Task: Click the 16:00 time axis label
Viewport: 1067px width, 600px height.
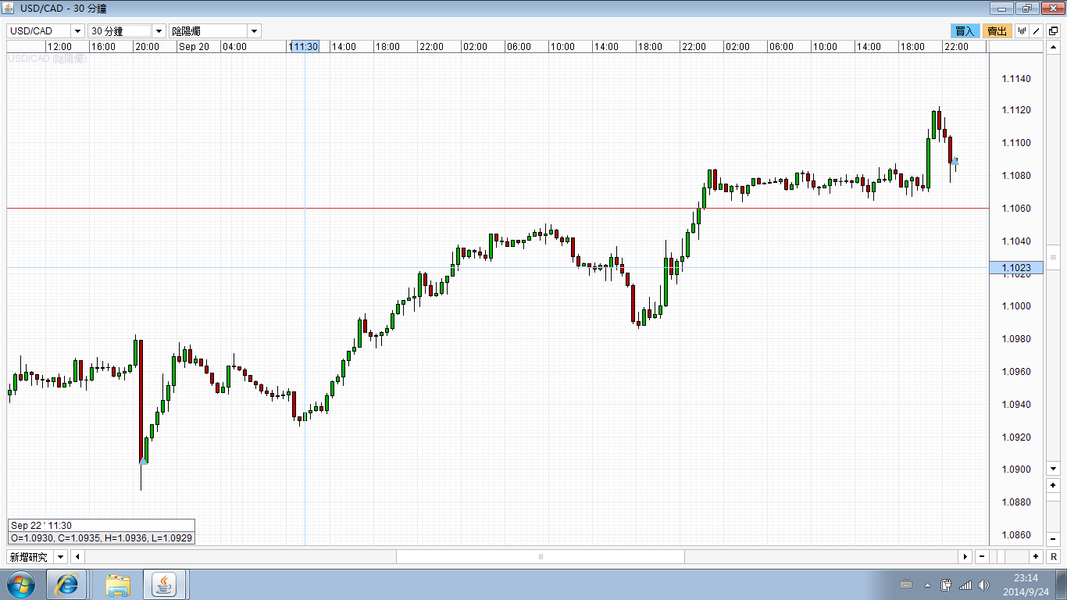Action: pyautogui.click(x=103, y=47)
